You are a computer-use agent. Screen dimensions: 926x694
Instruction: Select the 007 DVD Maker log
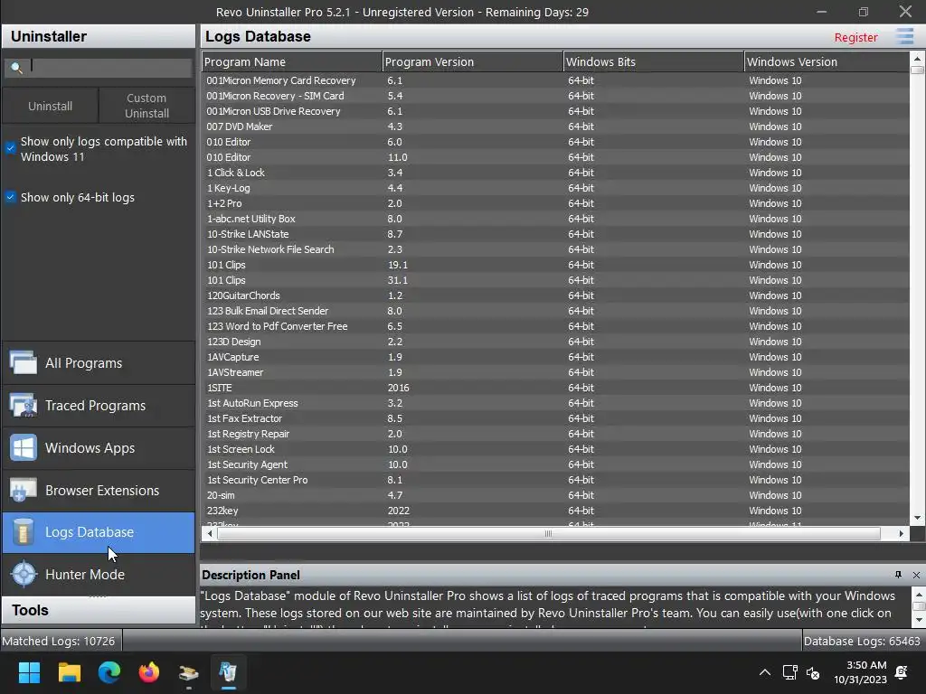coord(555,127)
